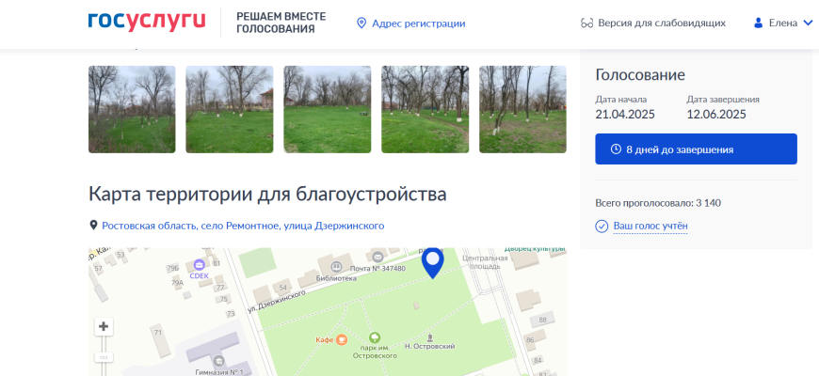Click the Ваш голос учтён link
Image resolution: width=819 pixels, height=376 pixels.
coord(650,227)
